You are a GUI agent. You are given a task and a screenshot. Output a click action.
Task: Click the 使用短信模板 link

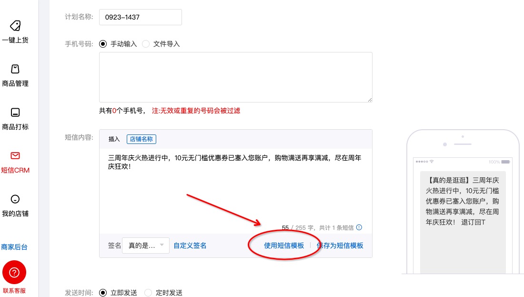click(284, 246)
